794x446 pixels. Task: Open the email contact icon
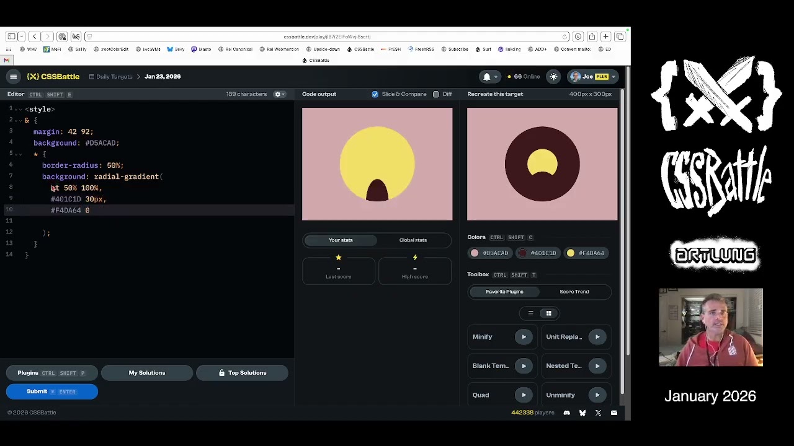click(x=614, y=413)
